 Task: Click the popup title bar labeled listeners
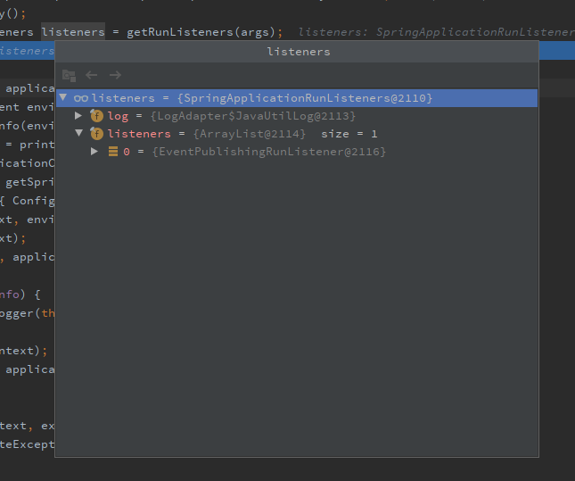point(298,52)
